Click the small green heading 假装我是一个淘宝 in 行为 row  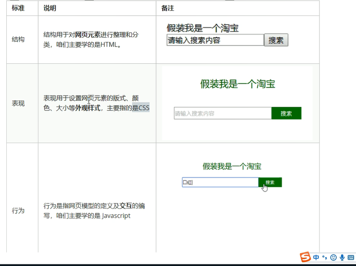(x=232, y=166)
